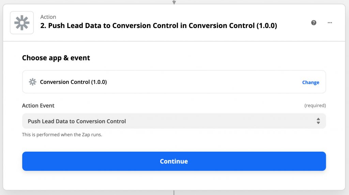349x195 pixels.
Task: Click the Change link to switch apps
Action: 310,82
